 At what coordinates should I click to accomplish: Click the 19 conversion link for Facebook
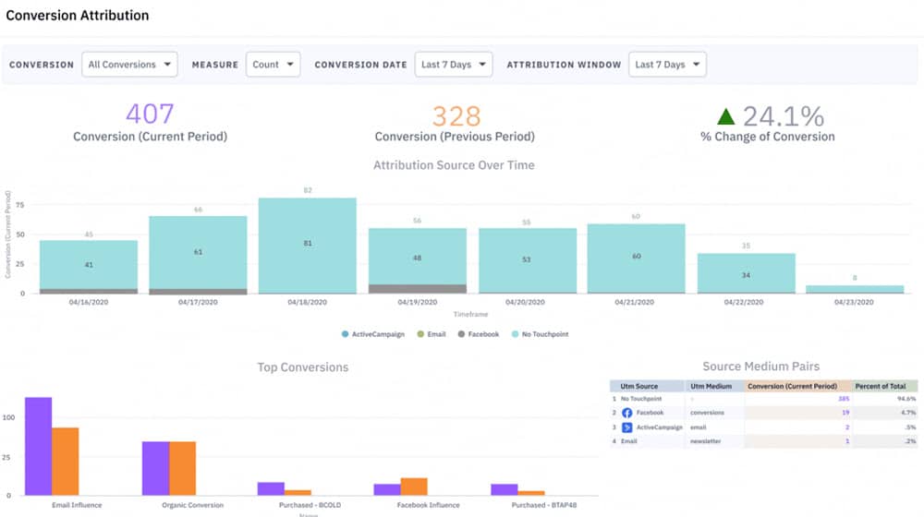point(845,413)
